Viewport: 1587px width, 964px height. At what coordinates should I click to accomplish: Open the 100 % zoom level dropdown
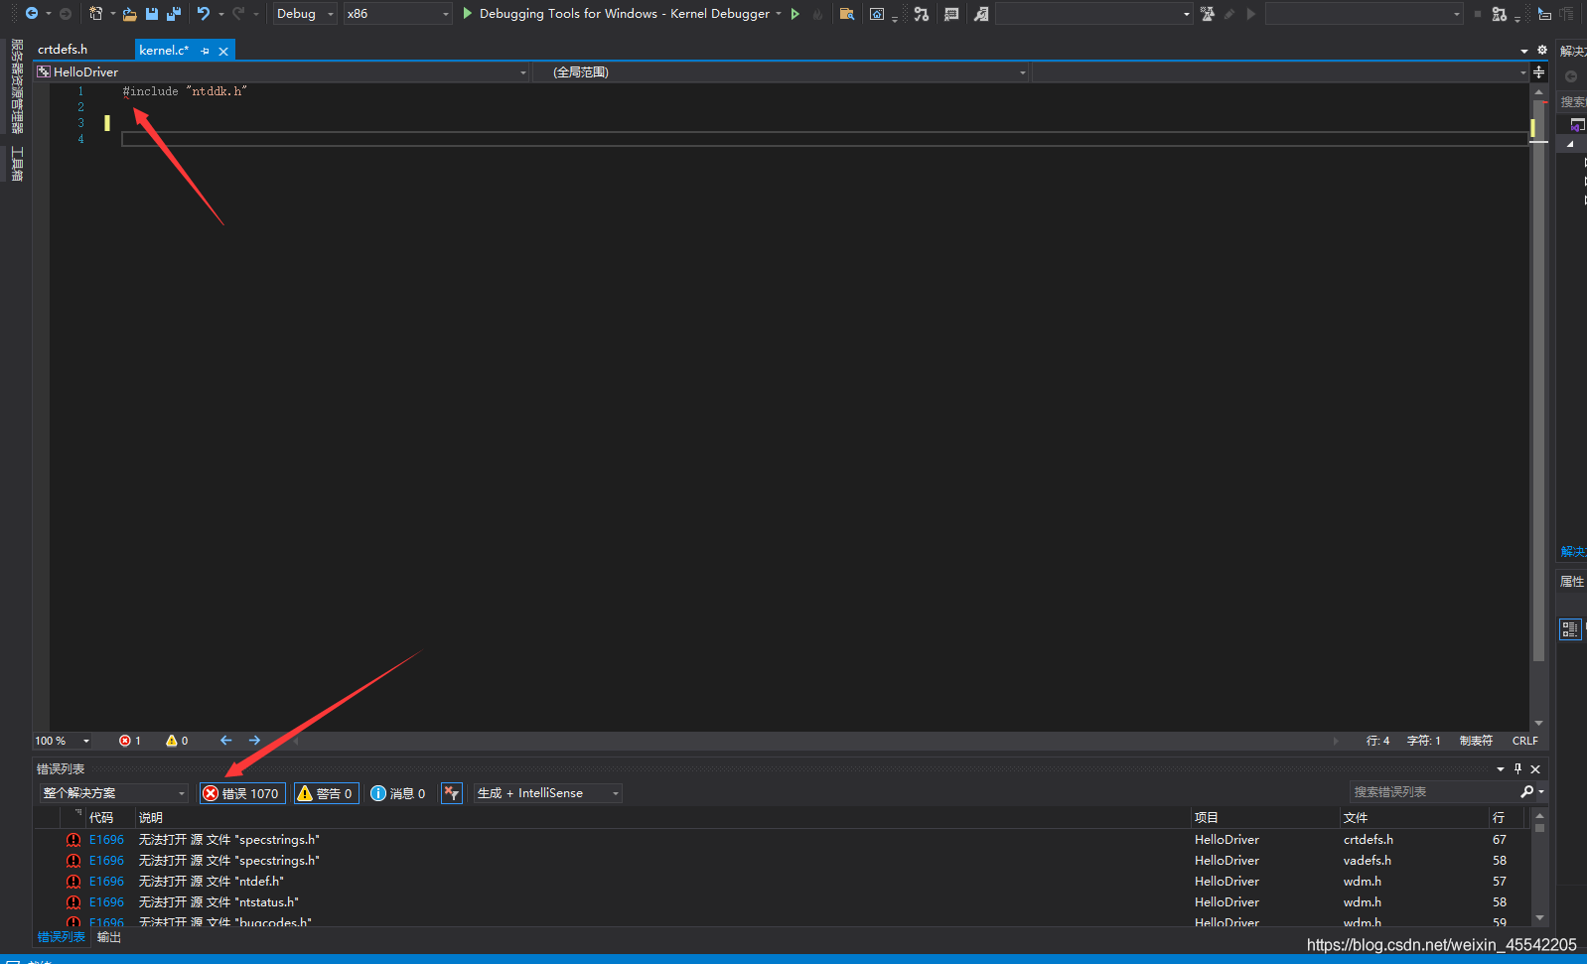(x=63, y=741)
